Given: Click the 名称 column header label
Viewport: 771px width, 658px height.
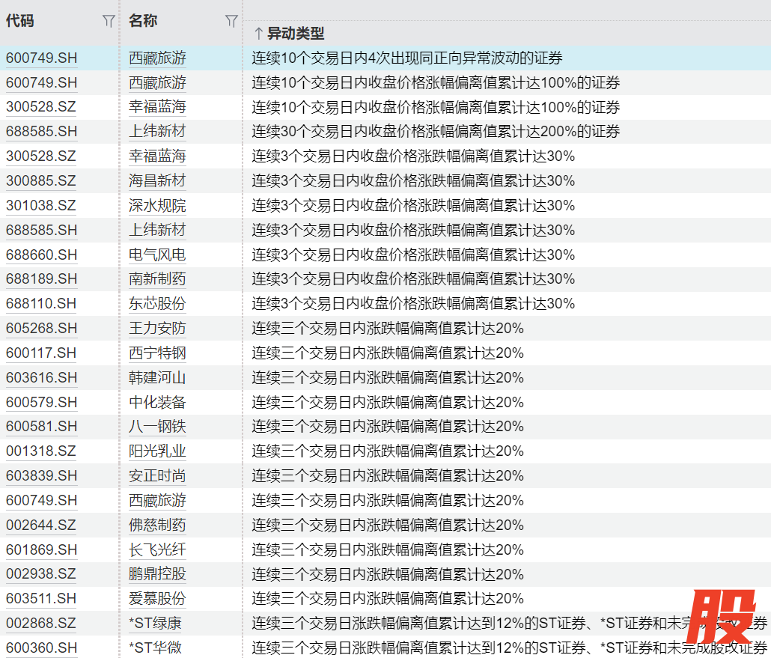Looking at the screenshot, I should pyautogui.click(x=143, y=21).
